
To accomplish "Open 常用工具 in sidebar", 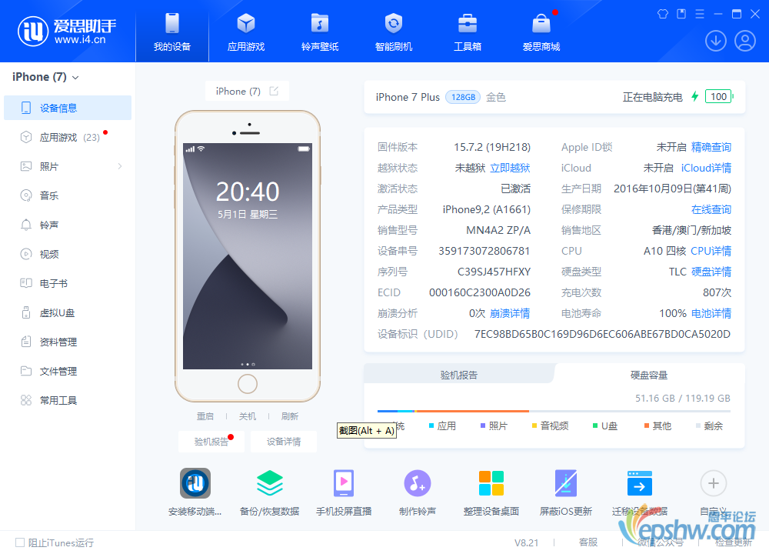I will [x=68, y=400].
